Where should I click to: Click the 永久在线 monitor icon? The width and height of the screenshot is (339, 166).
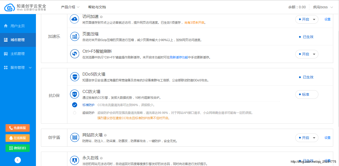[75, 160]
